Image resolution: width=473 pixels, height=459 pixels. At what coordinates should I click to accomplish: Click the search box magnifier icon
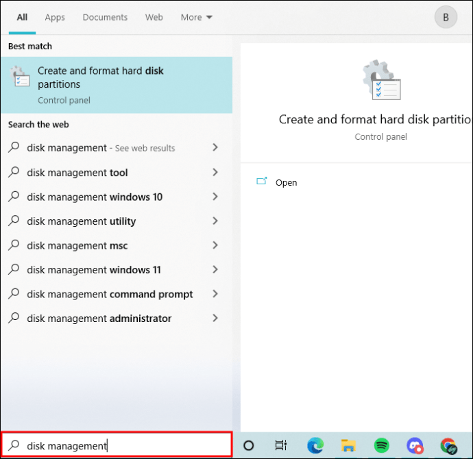pyautogui.click(x=14, y=445)
